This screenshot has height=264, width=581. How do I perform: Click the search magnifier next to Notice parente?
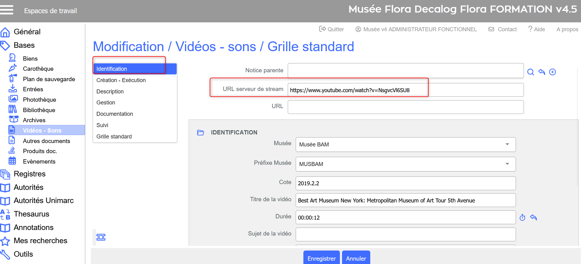tap(530, 72)
